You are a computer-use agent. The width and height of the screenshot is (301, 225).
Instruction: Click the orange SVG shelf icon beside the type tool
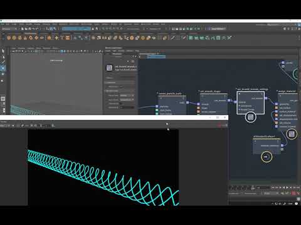pos(68,37)
